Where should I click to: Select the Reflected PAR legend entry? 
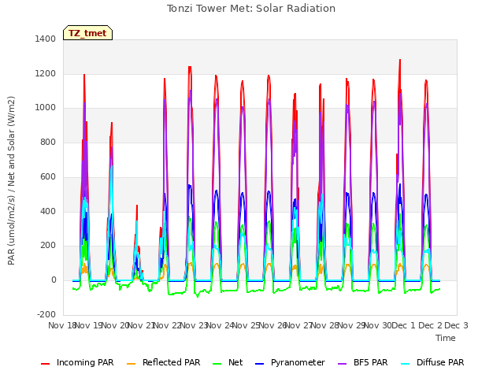(x=163, y=362)
